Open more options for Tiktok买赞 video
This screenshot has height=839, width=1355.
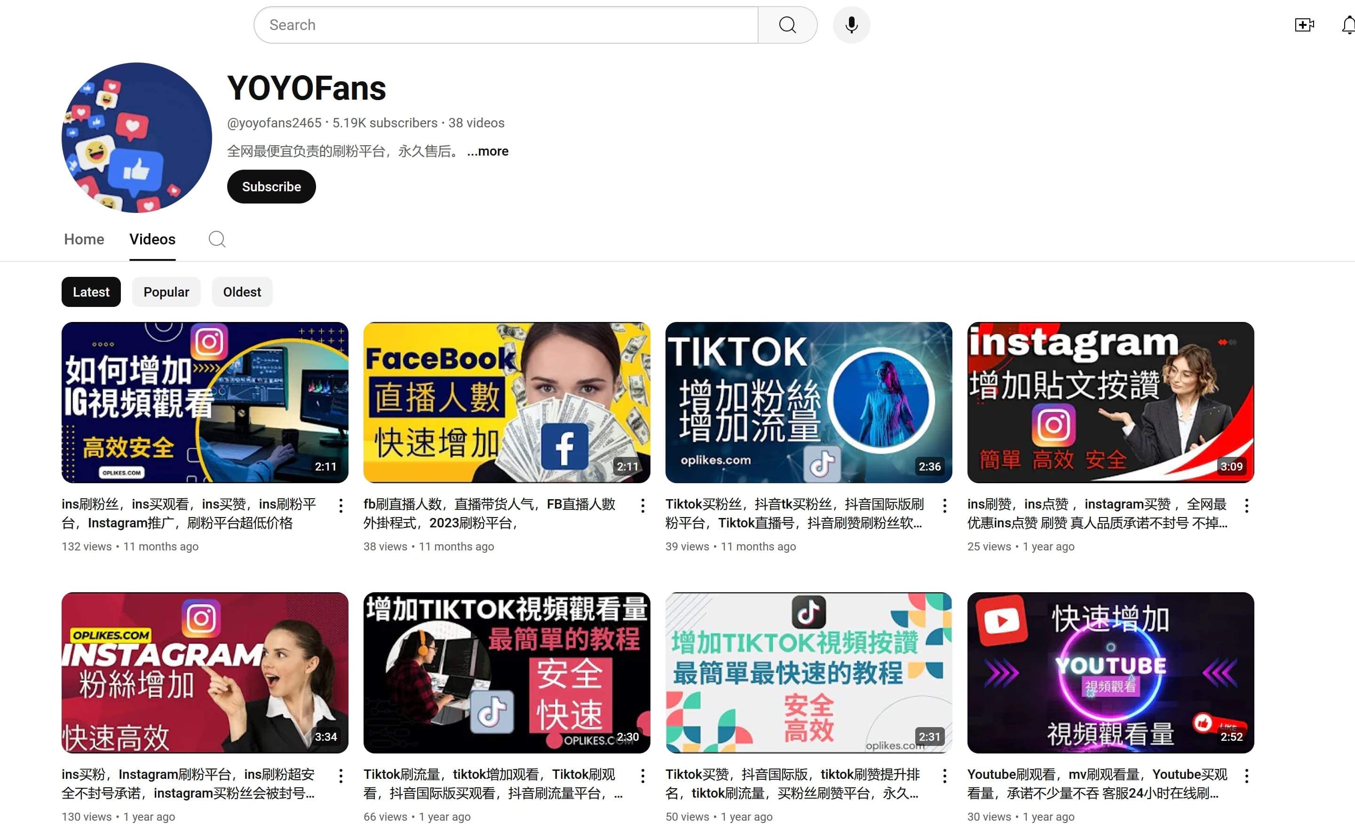(x=944, y=776)
